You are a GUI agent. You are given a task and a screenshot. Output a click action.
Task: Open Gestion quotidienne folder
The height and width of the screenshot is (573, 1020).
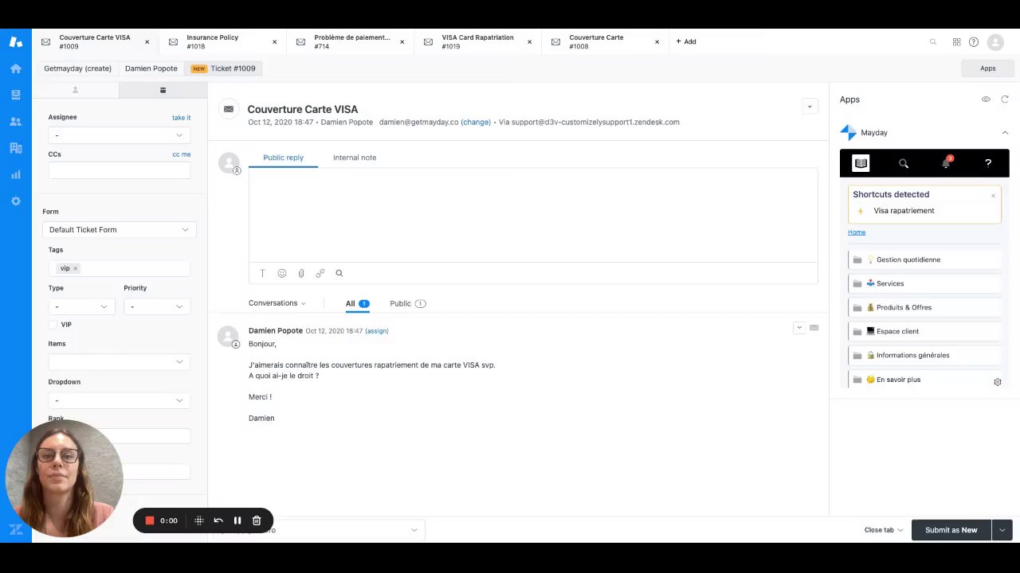click(924, 259)
